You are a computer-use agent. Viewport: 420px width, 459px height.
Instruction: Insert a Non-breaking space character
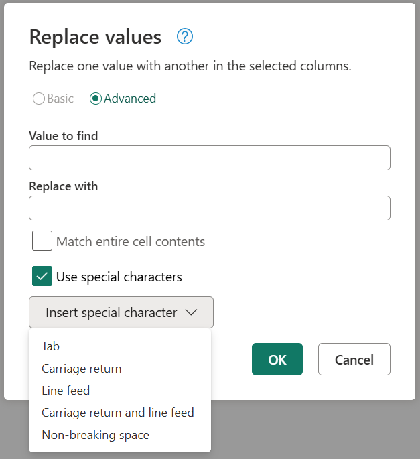(x=95, y=435)
